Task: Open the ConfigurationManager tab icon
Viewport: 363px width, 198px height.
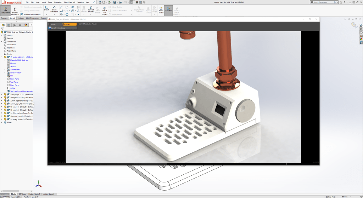Action: 14,25
